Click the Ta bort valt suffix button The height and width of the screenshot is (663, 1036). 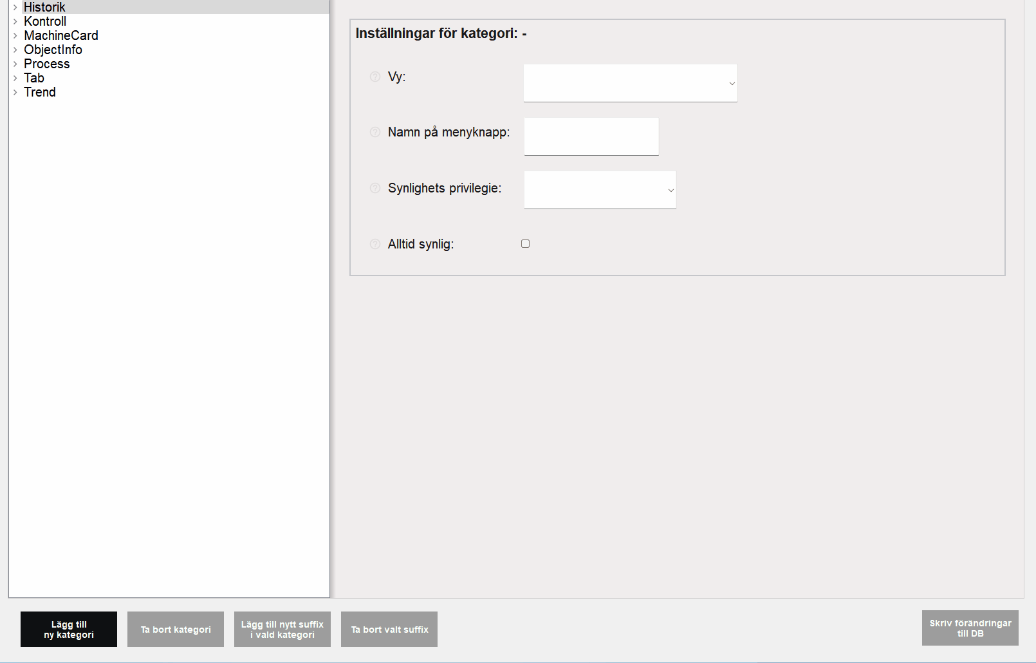tap(389, 629)
